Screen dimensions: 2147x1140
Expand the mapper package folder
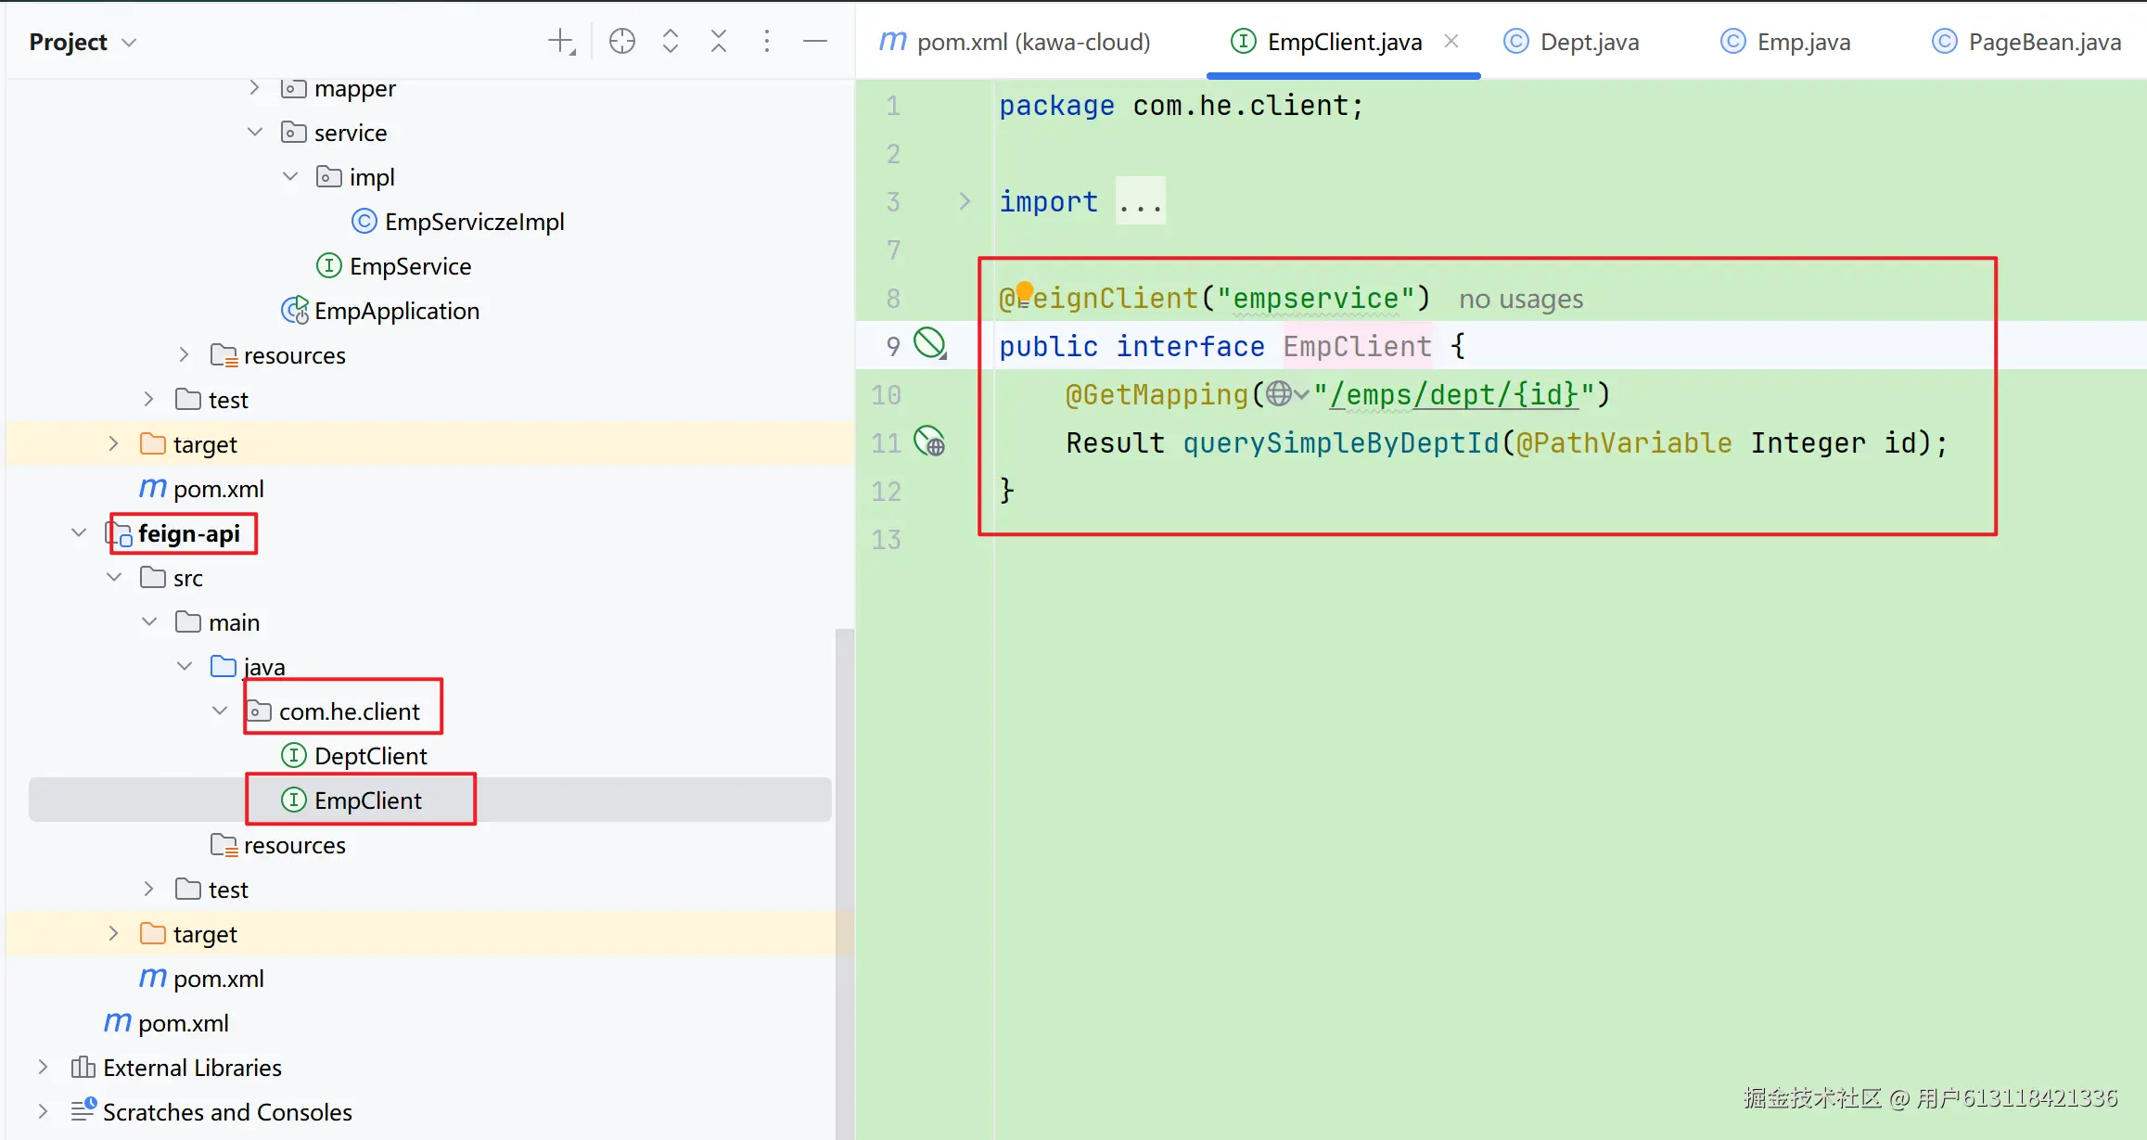pyautogui.click(x=254, y=88)
